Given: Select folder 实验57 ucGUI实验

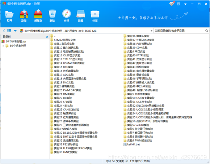Looking at the screenshot, I should pos(136,125).
